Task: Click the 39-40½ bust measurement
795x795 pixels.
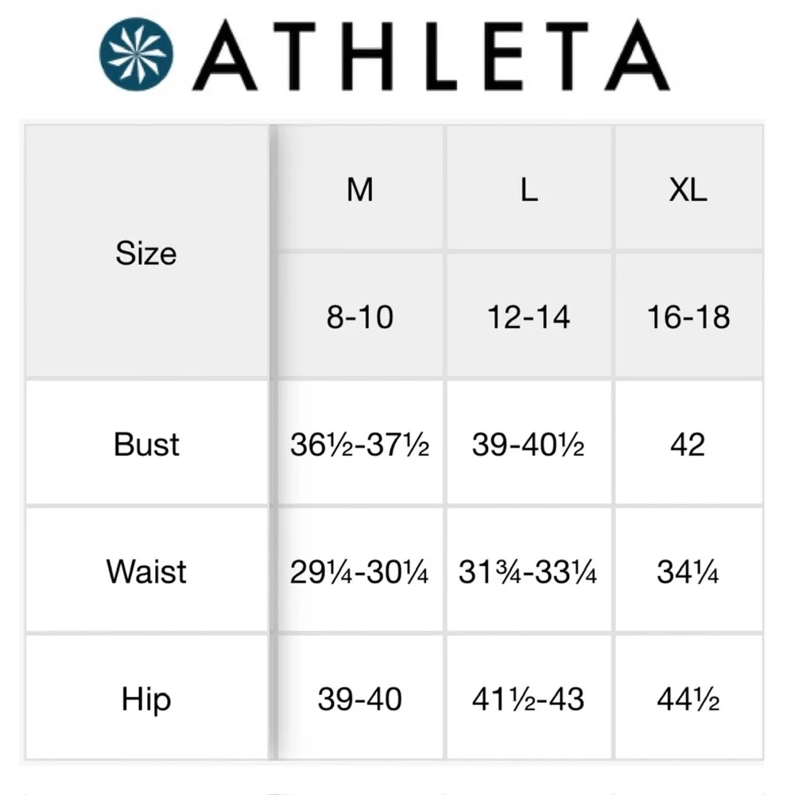Action: coord(529,445)
